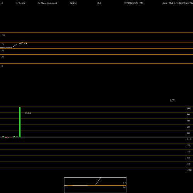Click the -40 label on MR scale
Screen dimensions: 193x193
188,152
